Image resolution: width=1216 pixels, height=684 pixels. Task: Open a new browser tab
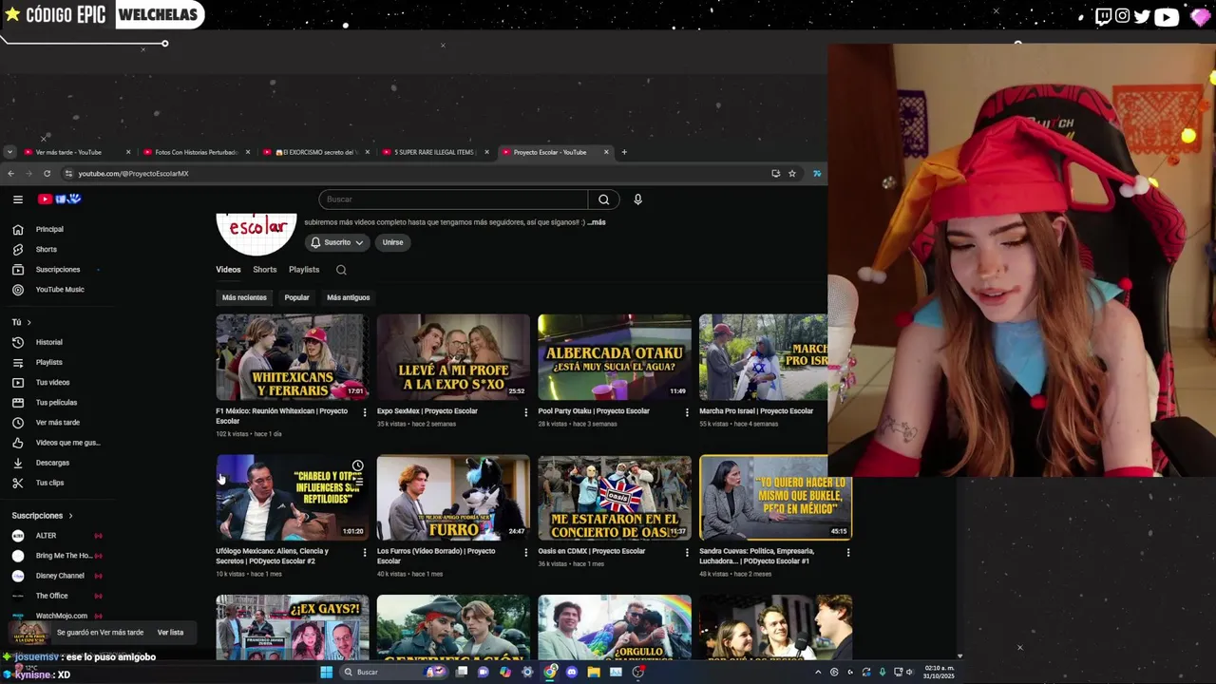pos(624,152)
